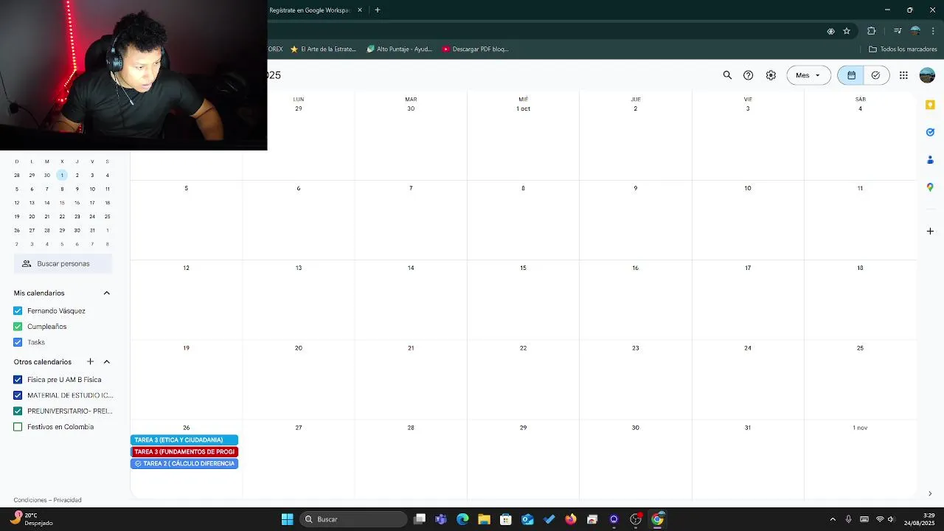Select October 15 cell in month grid
Viewport: 944px width, 531px height.
click(x=523, y=300)
